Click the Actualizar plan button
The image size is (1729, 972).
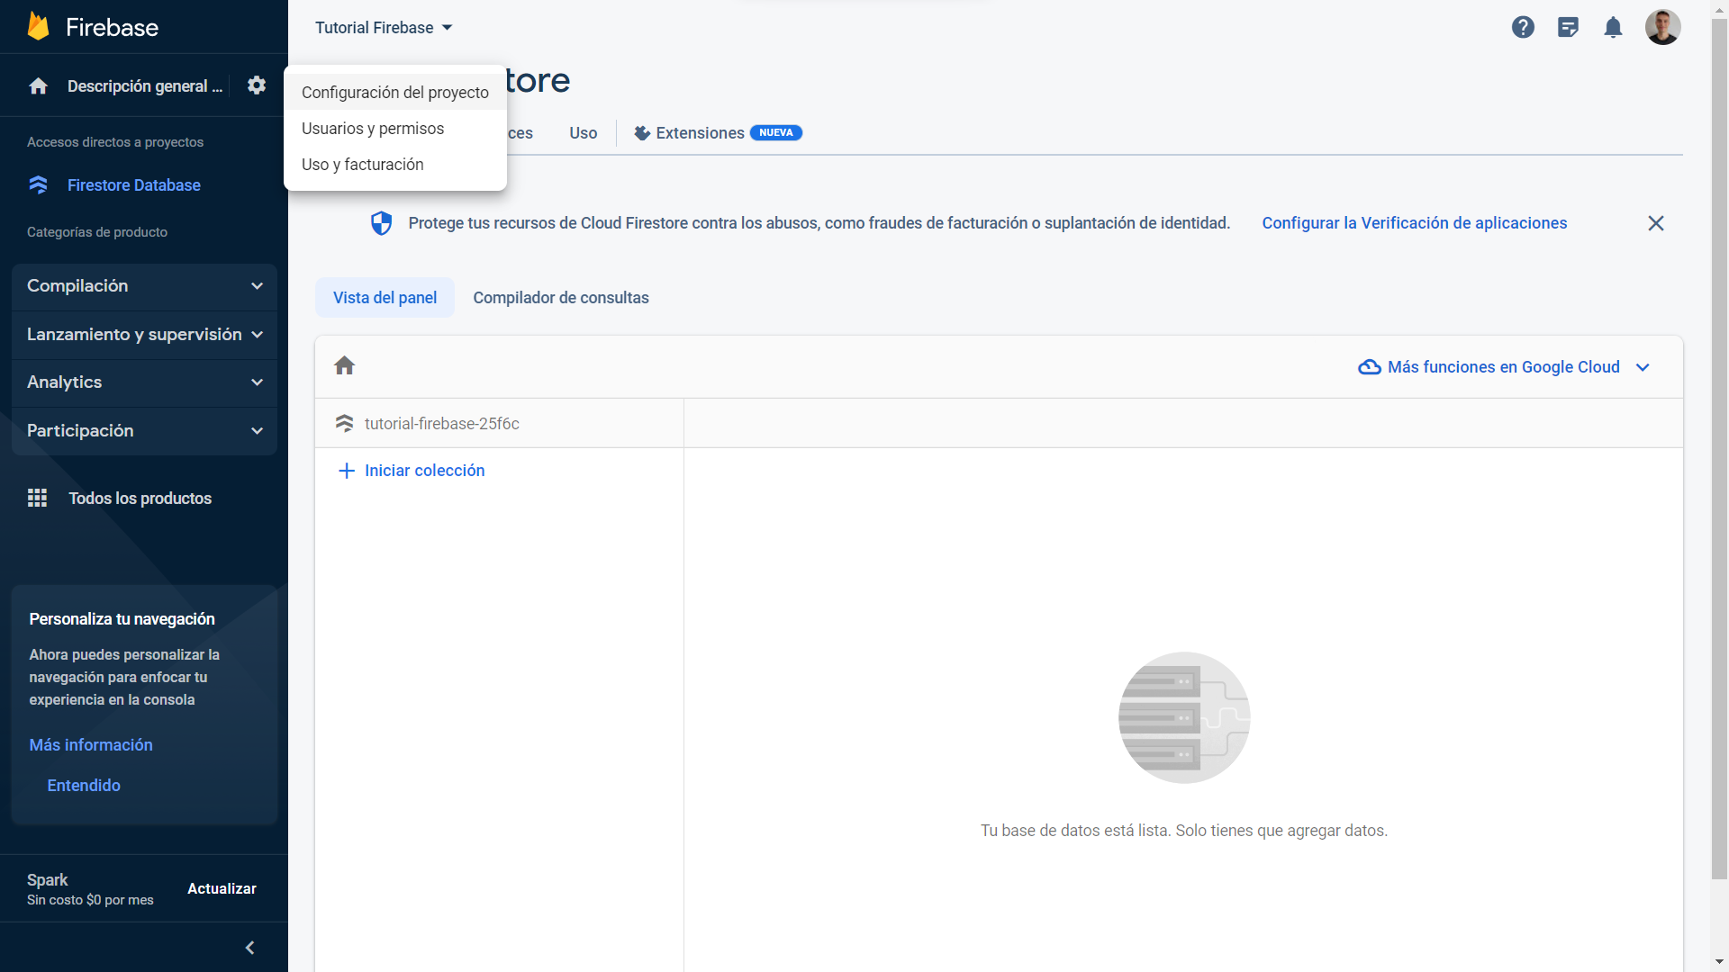[x=222, y=888]
